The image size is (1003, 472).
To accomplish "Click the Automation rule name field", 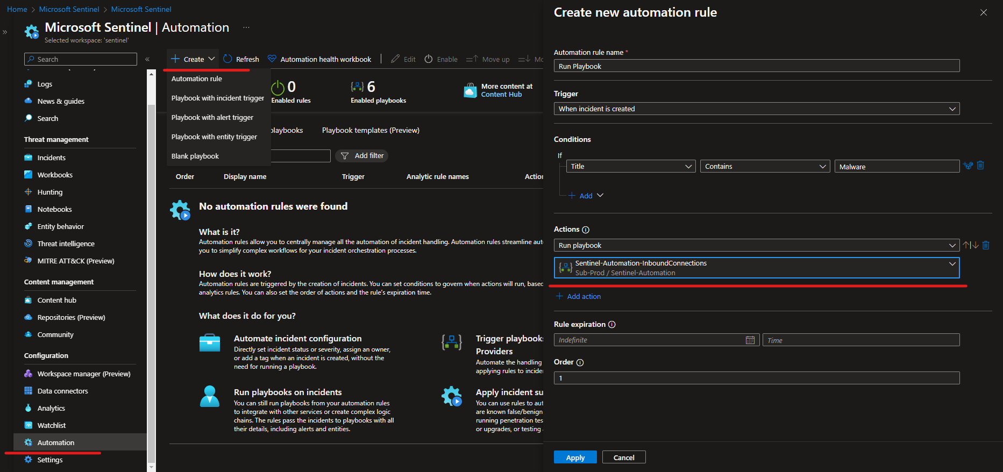I will 757,66.
